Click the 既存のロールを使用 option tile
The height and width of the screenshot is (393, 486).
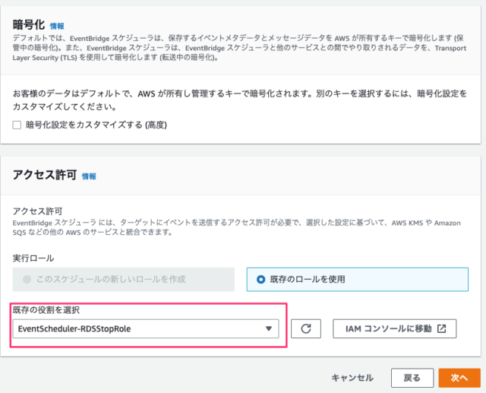pyautogui.click(x=358, y=280)
